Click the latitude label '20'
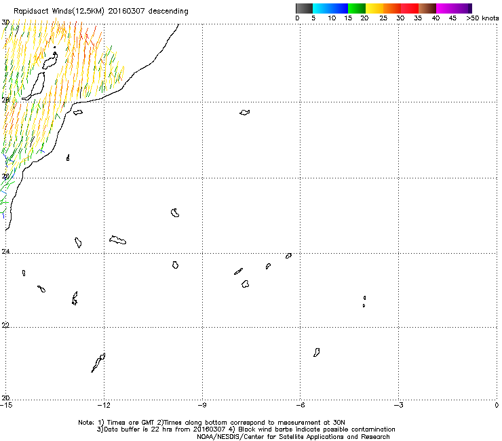The image size is (502, 441). tap(5, 398)
